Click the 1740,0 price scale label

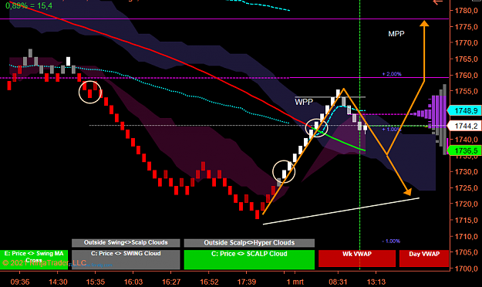tap(466, 140)
